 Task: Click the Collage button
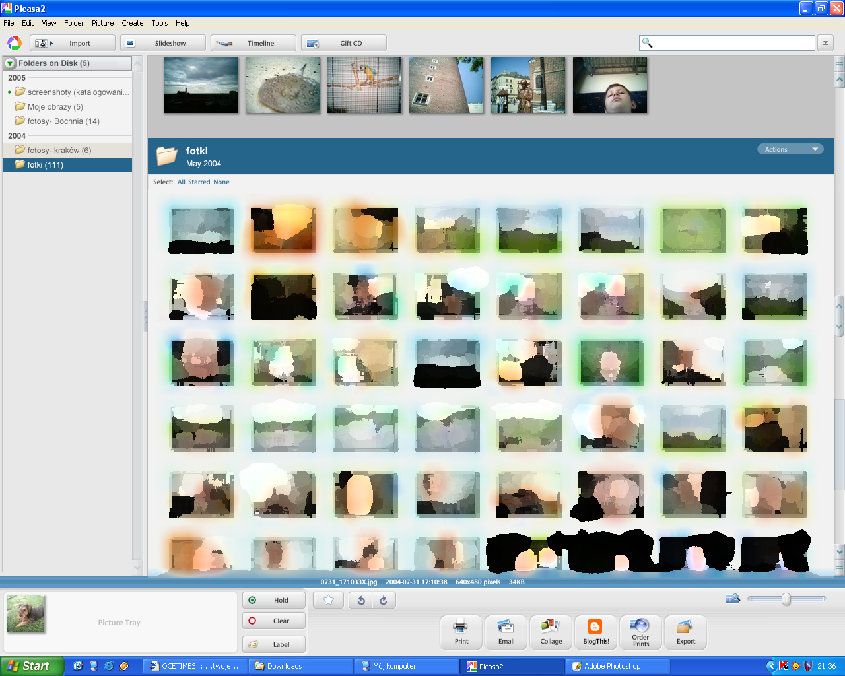[551, 632]
